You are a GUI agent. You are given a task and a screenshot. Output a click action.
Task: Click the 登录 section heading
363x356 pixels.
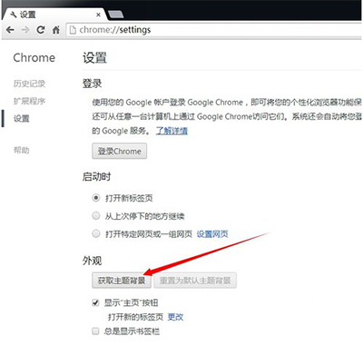[x=92, y=84]
